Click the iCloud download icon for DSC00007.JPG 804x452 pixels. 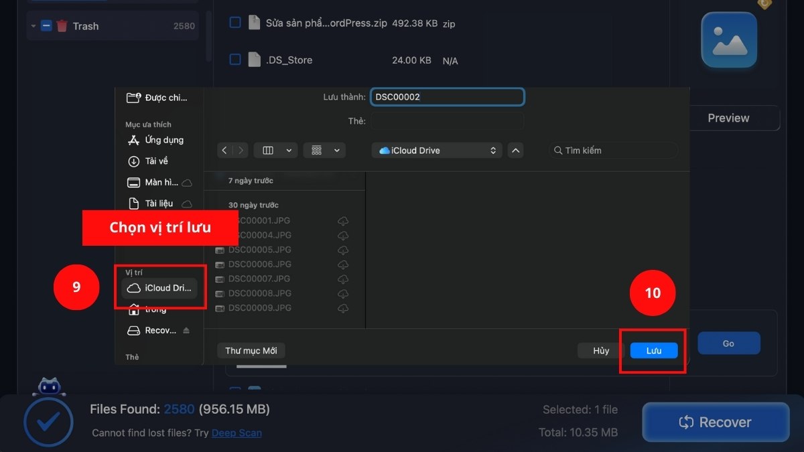pos(343,279)
